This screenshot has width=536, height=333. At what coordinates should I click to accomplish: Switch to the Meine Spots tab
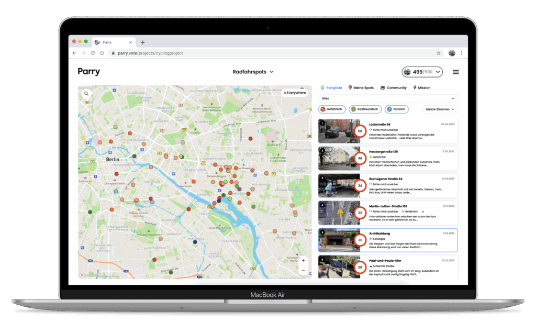[x=361, y=88]
